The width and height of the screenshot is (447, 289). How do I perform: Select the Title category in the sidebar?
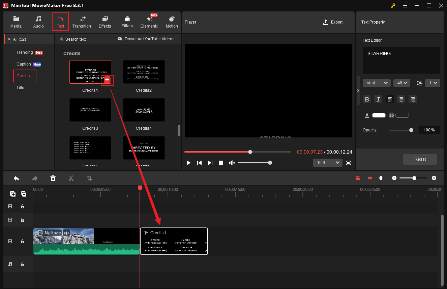pos(20,87)
